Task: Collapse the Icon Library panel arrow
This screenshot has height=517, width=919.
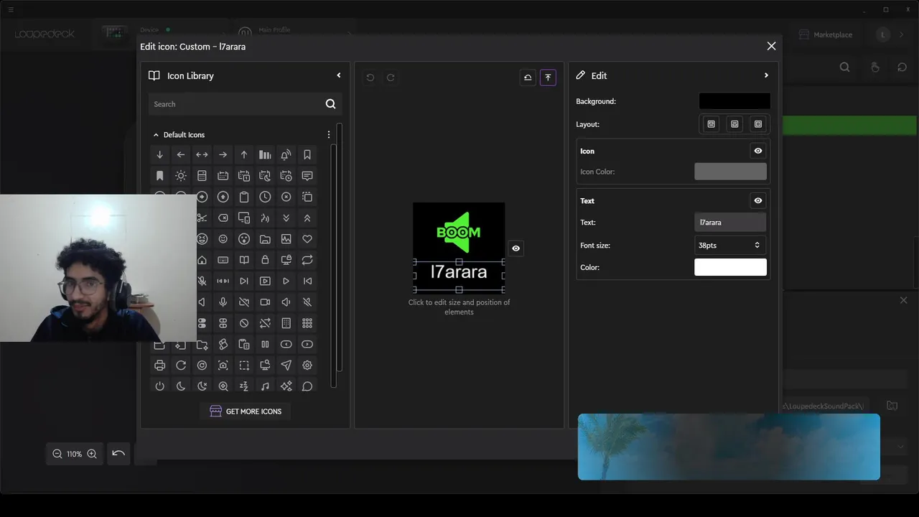Action: coord(339,75)
